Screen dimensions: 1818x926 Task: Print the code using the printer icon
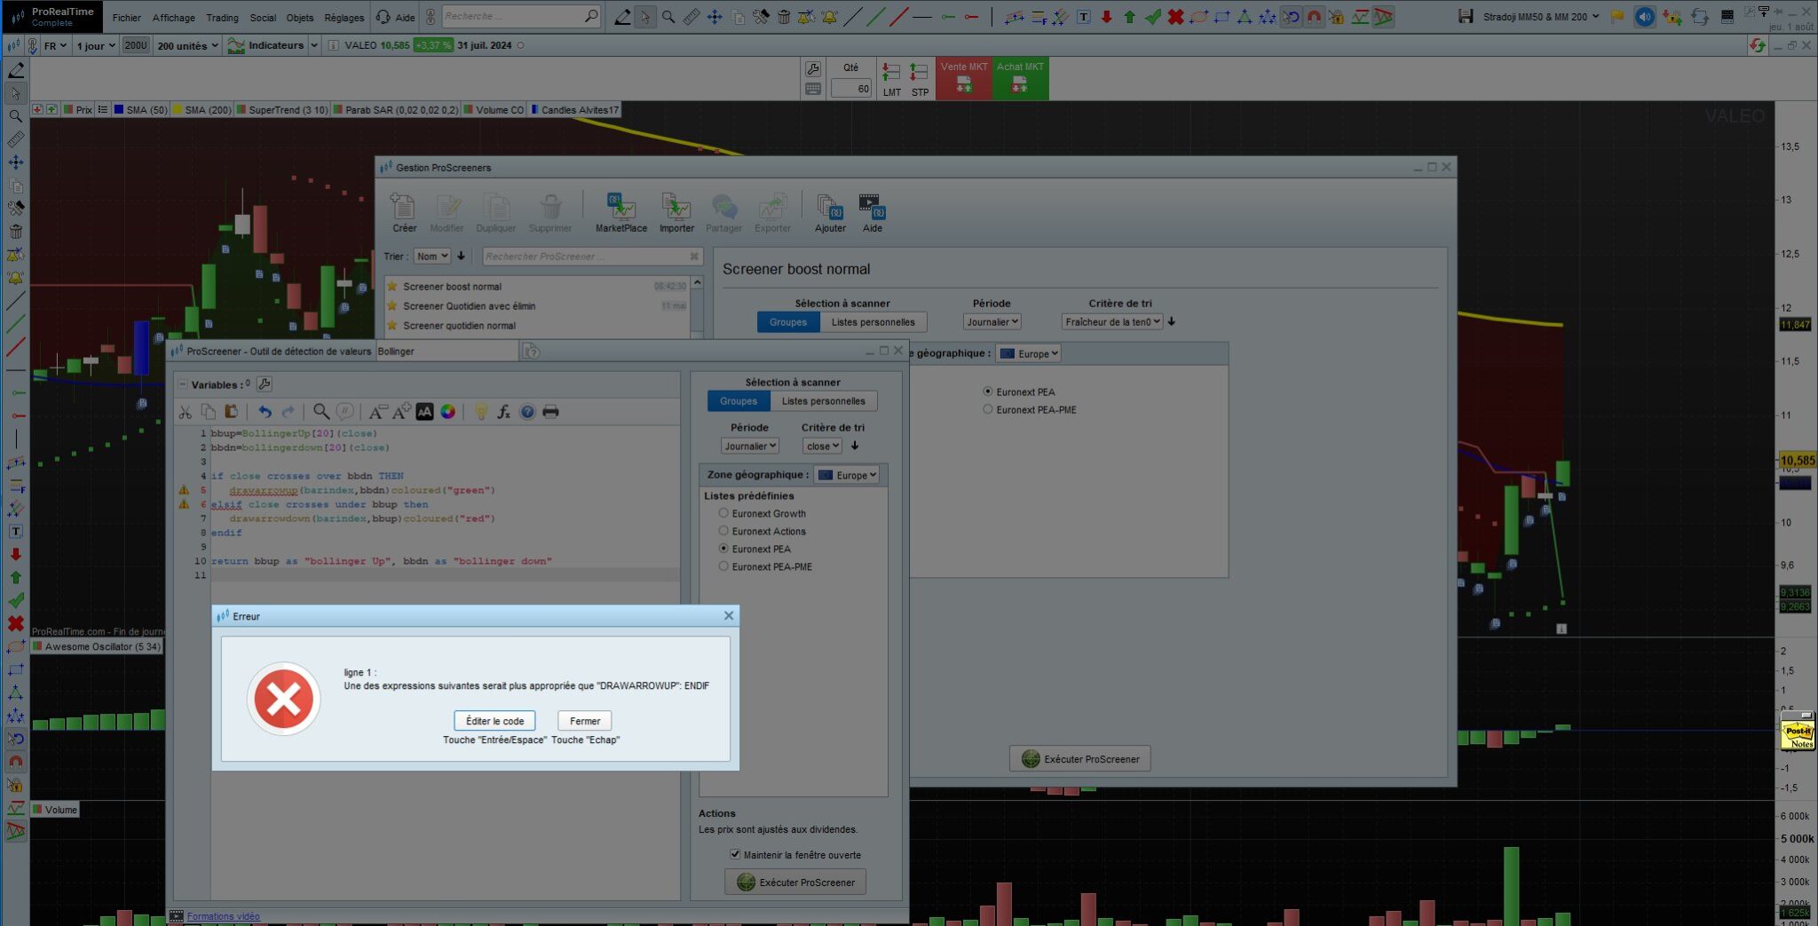550,412
